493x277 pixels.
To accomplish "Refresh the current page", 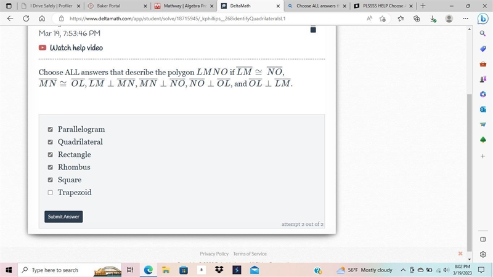I will 26,18.
